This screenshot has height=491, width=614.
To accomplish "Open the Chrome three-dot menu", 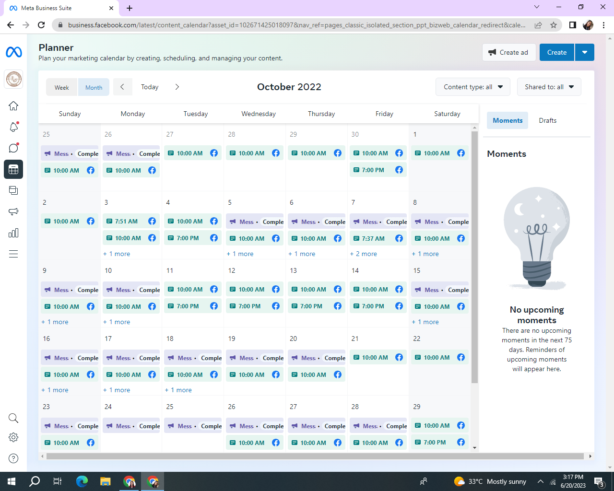I will [604, 25].
